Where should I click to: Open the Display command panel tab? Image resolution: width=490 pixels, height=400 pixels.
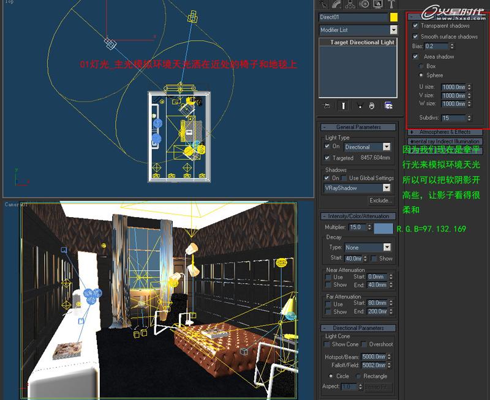[x=378, y=4]
